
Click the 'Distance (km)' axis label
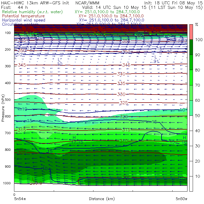click(x=102, y=199)
